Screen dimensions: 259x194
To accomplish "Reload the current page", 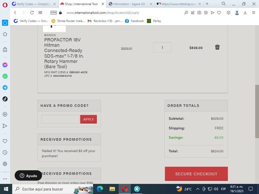I will pos(32,13).
